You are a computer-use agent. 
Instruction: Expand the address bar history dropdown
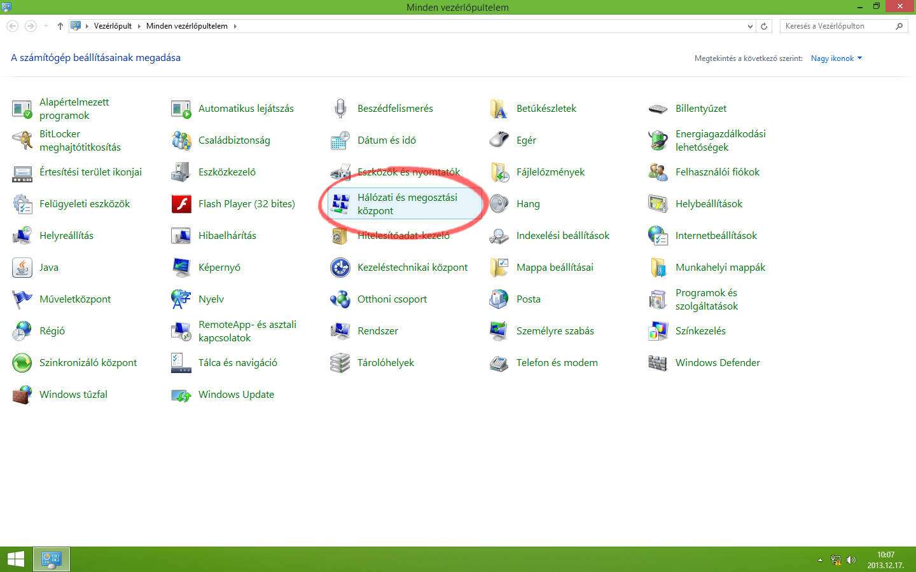pos(749,26)
